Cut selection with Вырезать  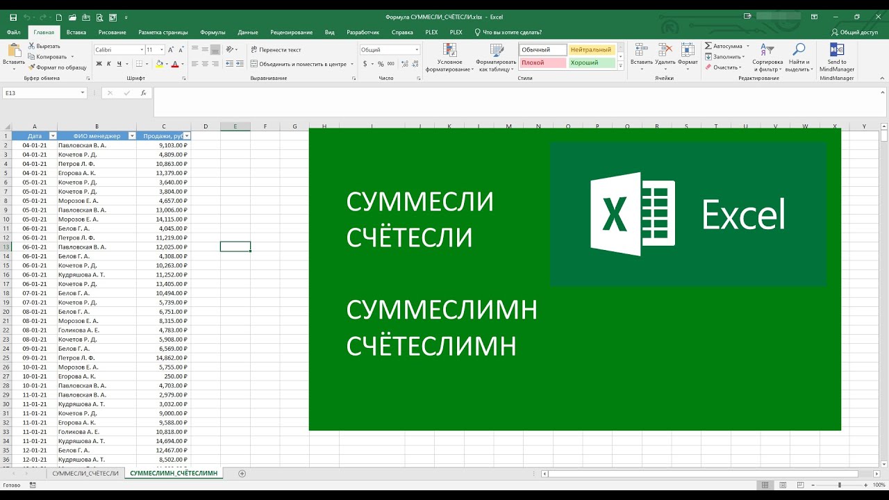44,46
